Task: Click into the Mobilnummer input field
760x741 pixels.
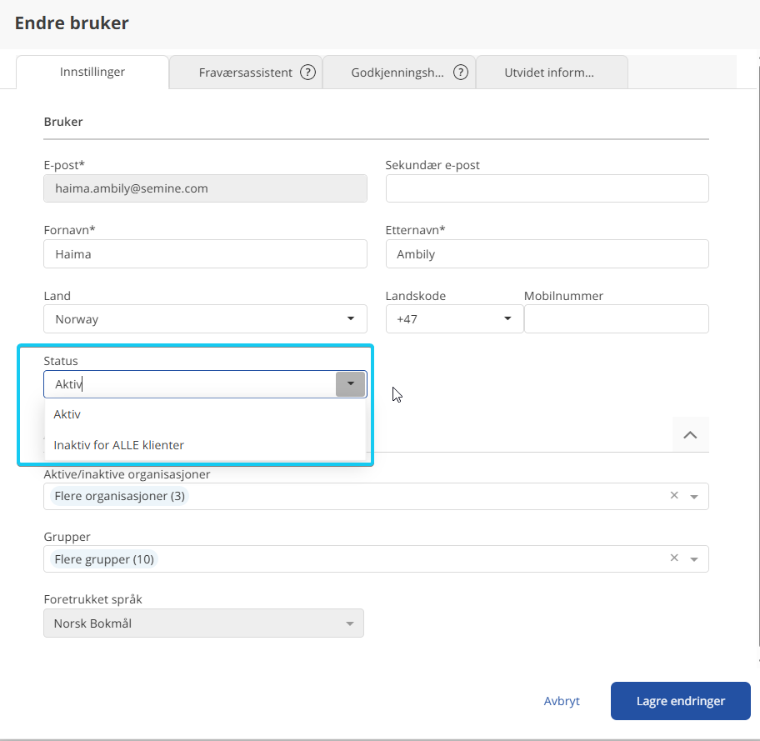Action: point(617,318)
